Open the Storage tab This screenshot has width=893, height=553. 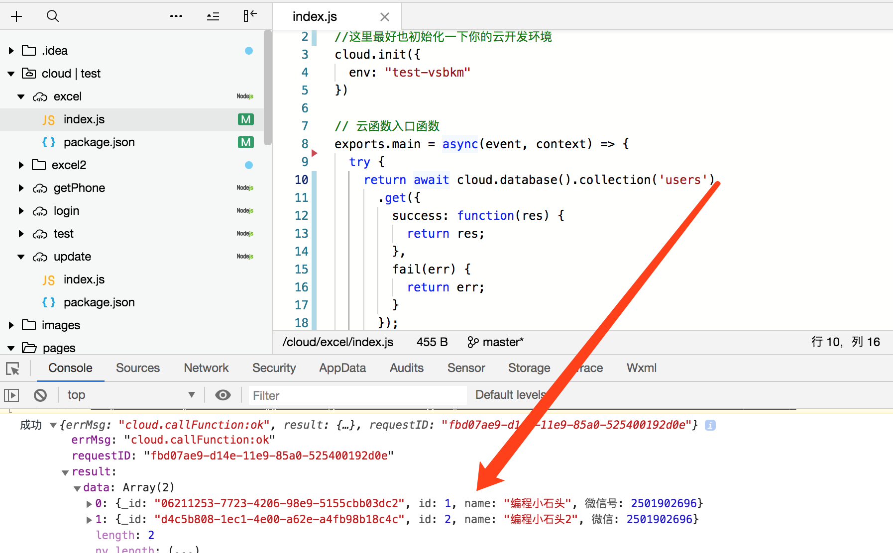[529, 368]
